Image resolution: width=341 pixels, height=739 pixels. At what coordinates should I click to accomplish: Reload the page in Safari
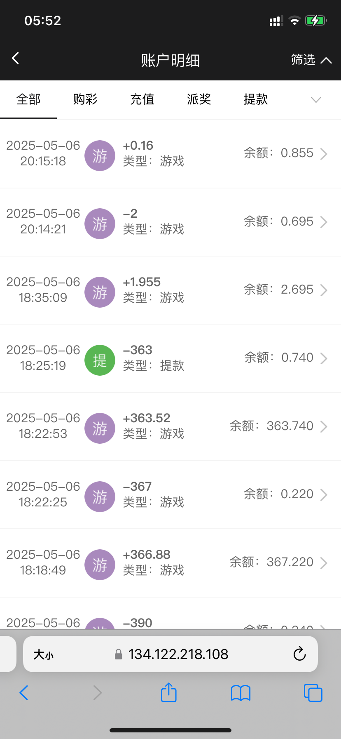[299, 654]
